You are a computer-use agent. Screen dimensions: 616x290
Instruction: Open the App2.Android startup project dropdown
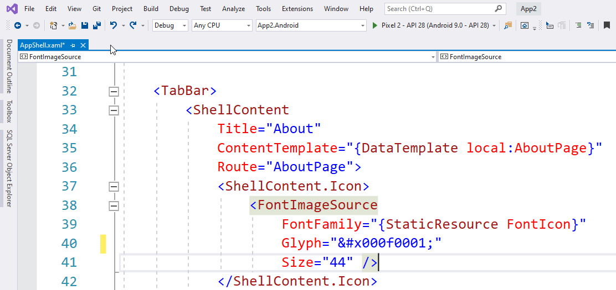tap(311, 25)
